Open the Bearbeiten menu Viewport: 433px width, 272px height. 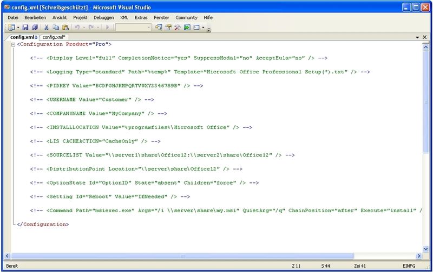click(x=35, y=17)
